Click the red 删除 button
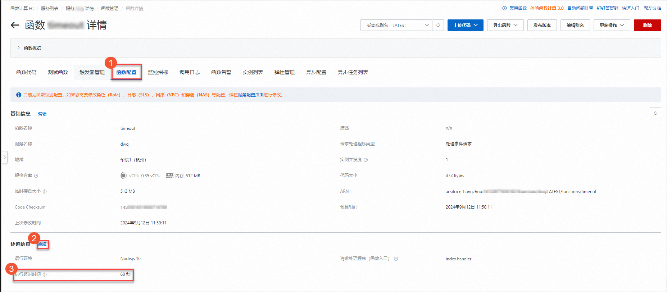 (647, 25)
